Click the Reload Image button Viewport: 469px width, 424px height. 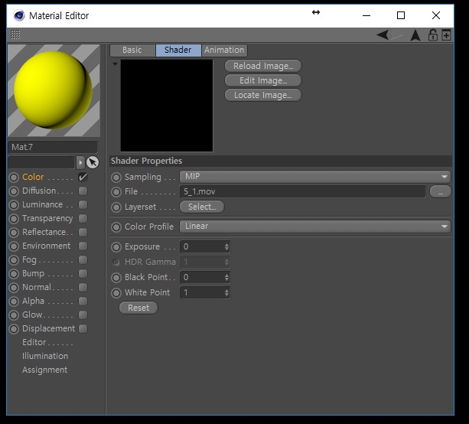(x=262, y=66)
